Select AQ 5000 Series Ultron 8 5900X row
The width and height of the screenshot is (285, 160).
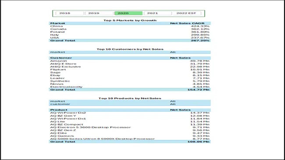pyautogui.click(x=130, y=139)
